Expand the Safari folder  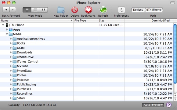click(x=11, y=98)
